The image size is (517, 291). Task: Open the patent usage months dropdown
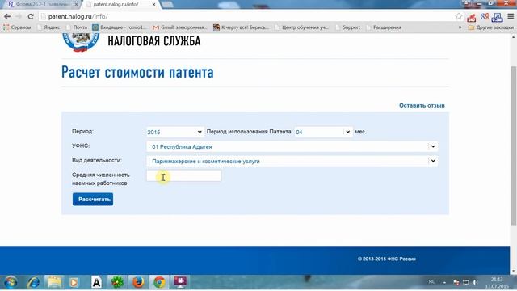pyautogui.click(x=323, y=132)
